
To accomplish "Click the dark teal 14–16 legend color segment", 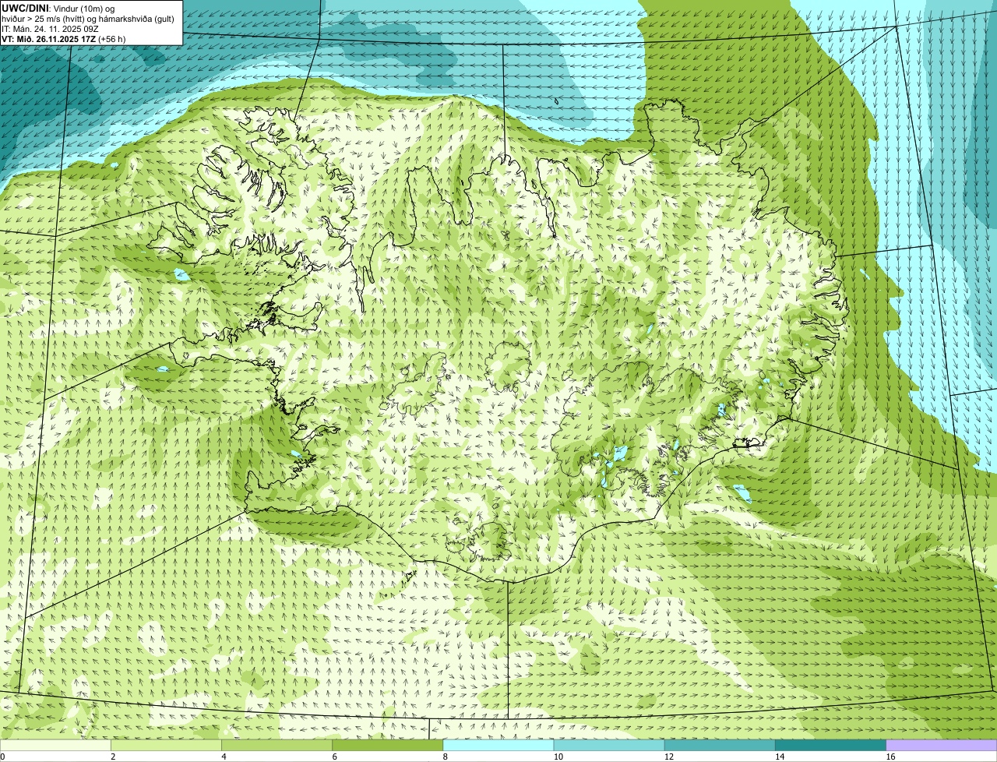I will click(830, 746).
